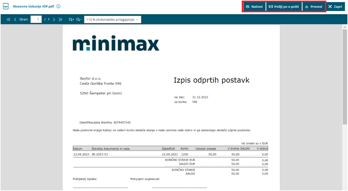Zoom in with the magnifier plus icon

(x=71, y=20)
